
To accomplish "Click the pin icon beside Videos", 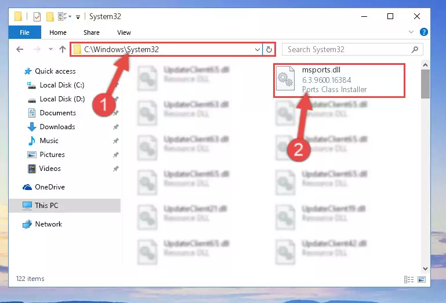I will [x=116, y=169].
